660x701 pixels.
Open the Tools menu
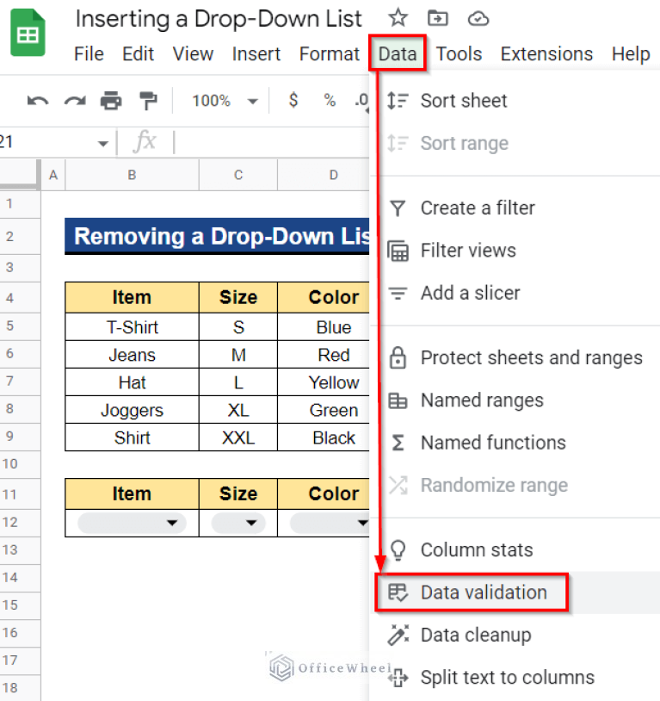[459, 53]
